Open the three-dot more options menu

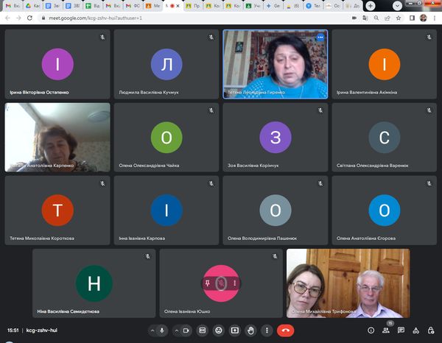[x=267, y=330]
